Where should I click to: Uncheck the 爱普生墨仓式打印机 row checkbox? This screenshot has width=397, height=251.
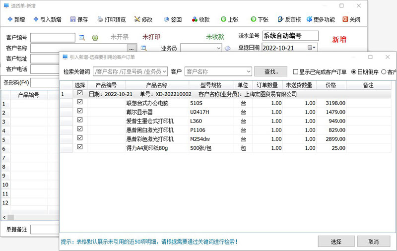coord(80,120)
